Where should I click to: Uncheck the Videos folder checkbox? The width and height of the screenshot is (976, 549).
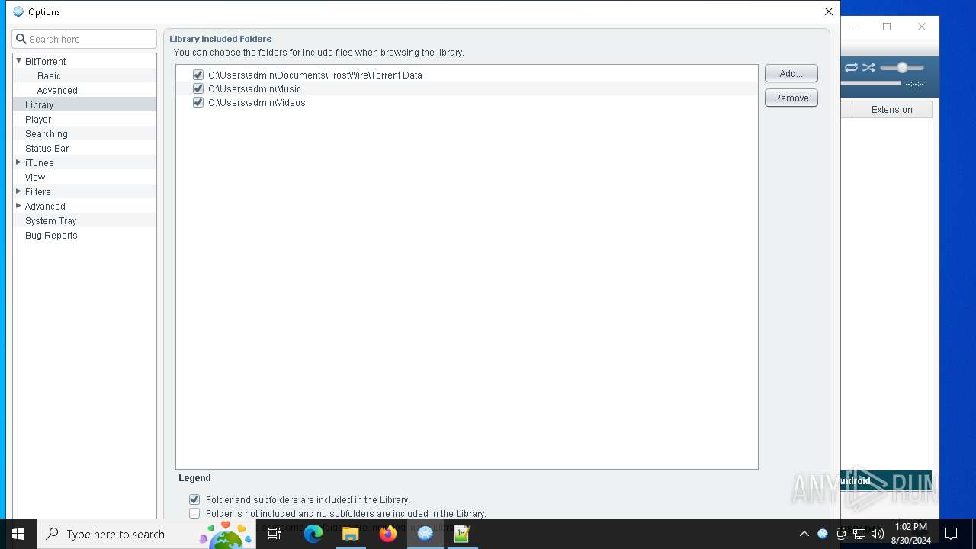pos(198,102)
